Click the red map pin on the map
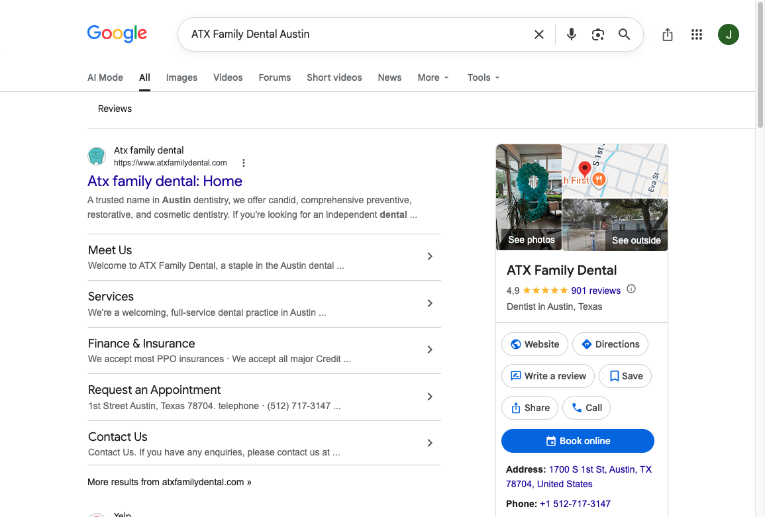 pos(584,169)
